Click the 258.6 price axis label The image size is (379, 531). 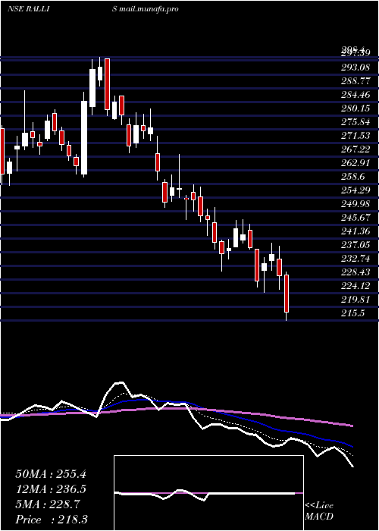point(352,177)
